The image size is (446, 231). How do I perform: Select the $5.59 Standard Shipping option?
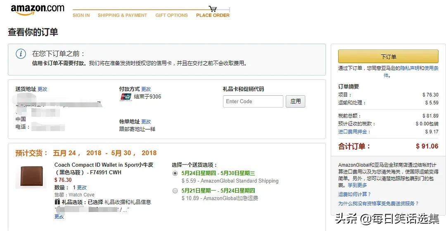click(175, 173)
